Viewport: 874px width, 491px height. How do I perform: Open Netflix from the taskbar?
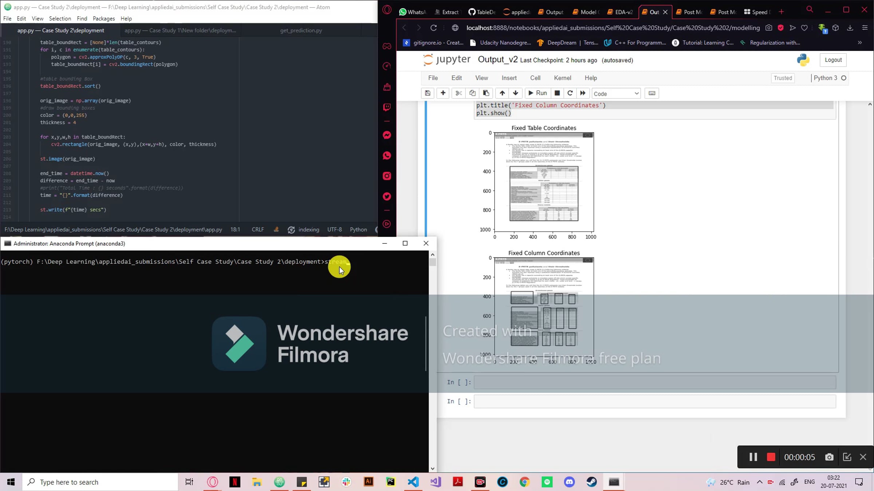(235, 482)
